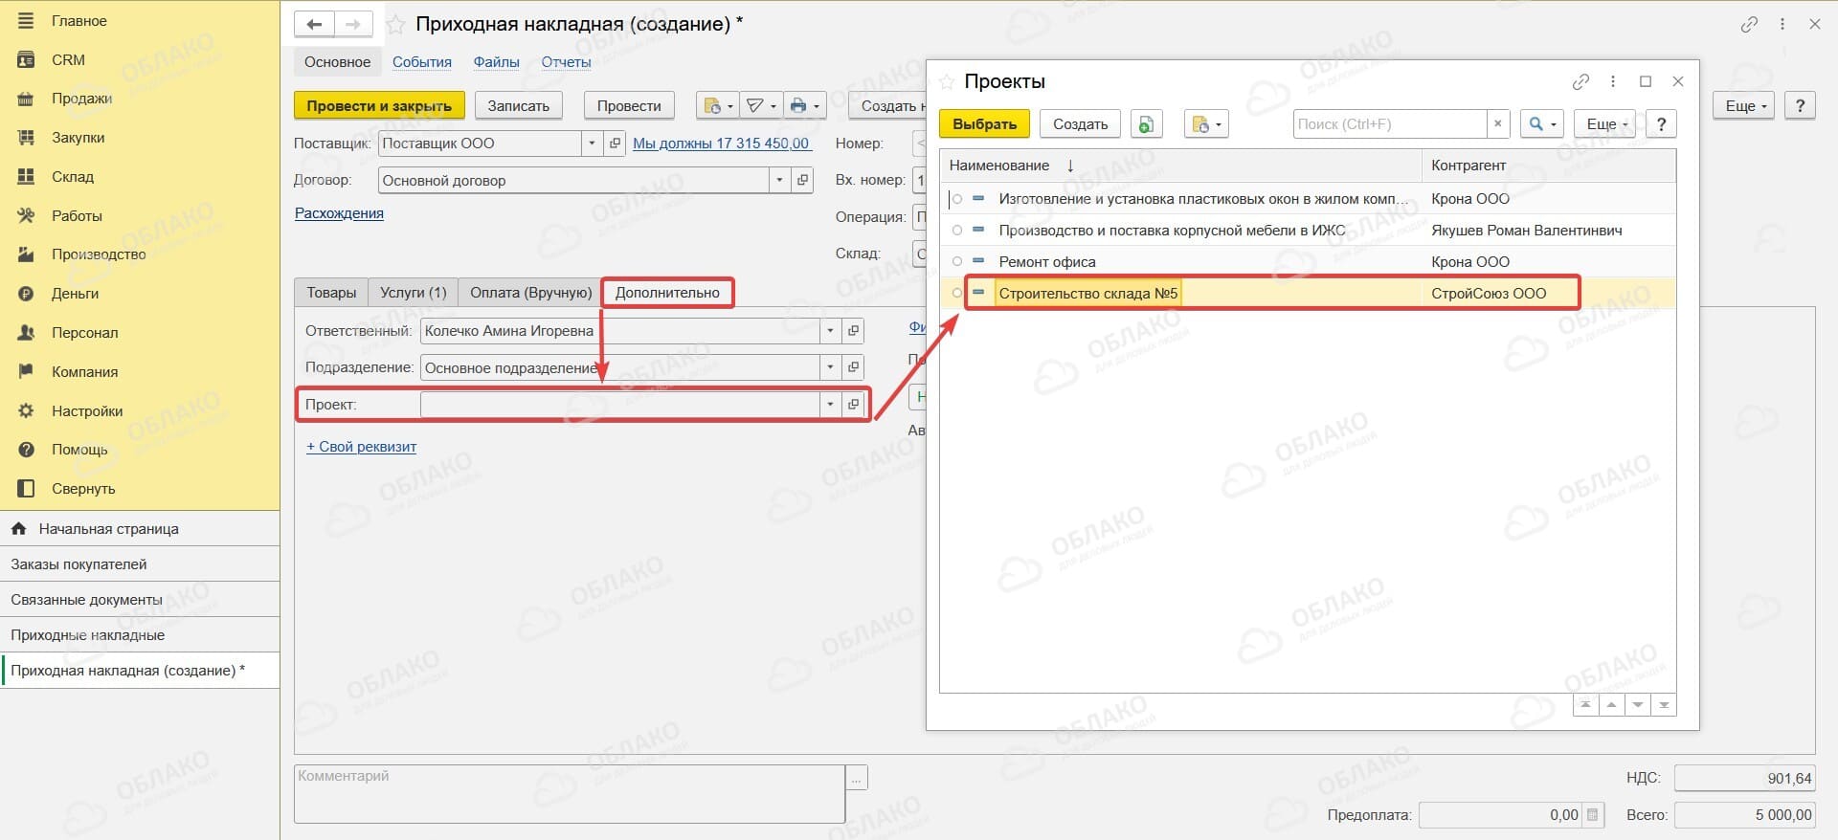The height and width of the screenshot is (840, 1838).
Task: Jump to the last row in Проекты
Action: [x=1664, y=705]
